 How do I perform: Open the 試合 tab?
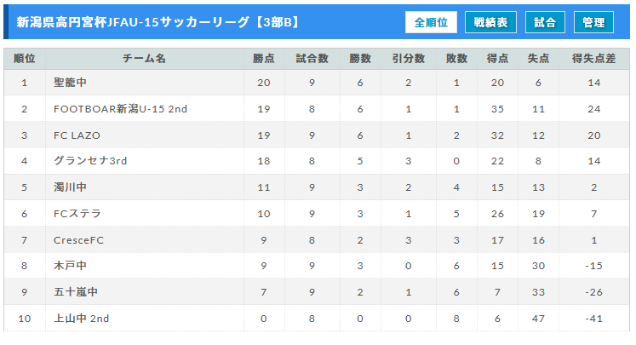545,22
